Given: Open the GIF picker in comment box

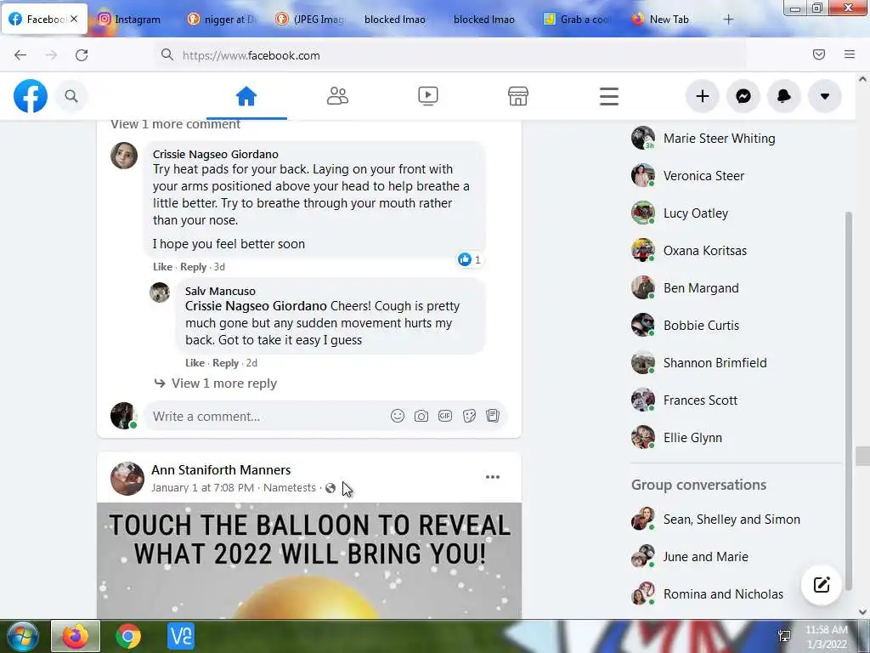Looking at the screenshot, I should point(445,416).
